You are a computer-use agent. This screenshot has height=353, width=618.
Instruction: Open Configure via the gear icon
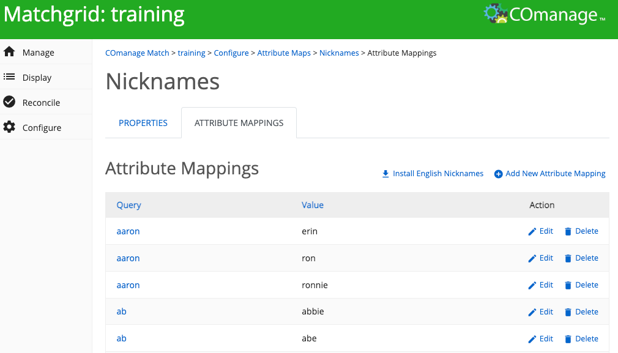(x=9, y=127)
